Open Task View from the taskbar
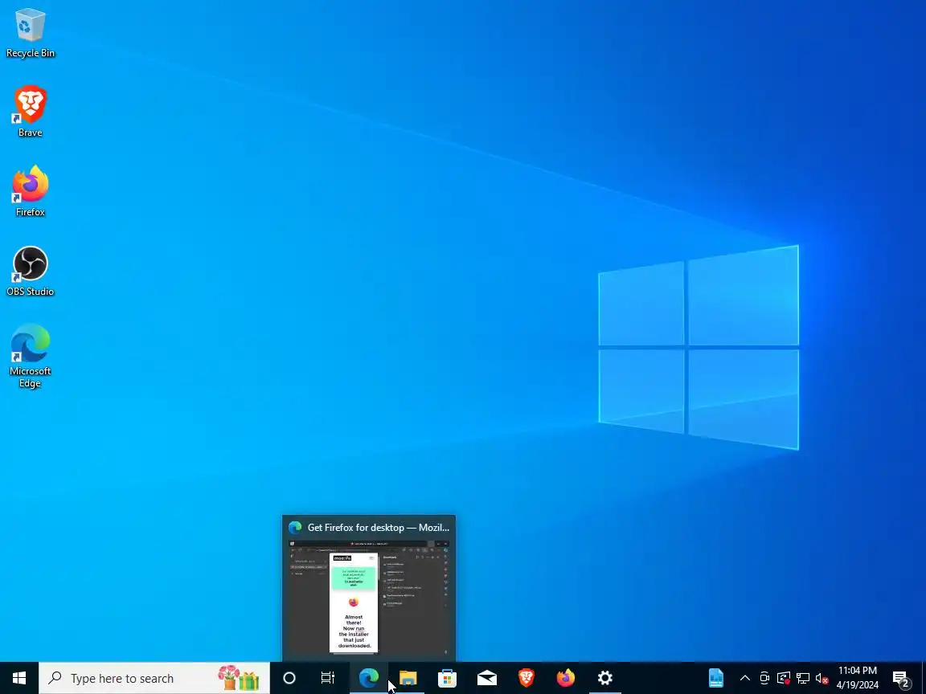This screenshot has width=926, height=694. 328,678
